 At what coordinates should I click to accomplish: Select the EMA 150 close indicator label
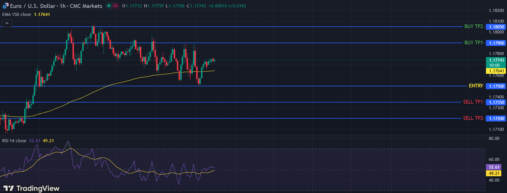pos(17,14)
